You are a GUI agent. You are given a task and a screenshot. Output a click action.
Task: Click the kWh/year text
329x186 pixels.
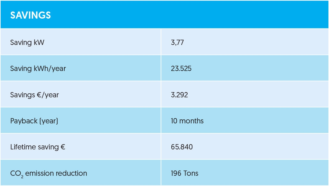(x=50, y=69)
